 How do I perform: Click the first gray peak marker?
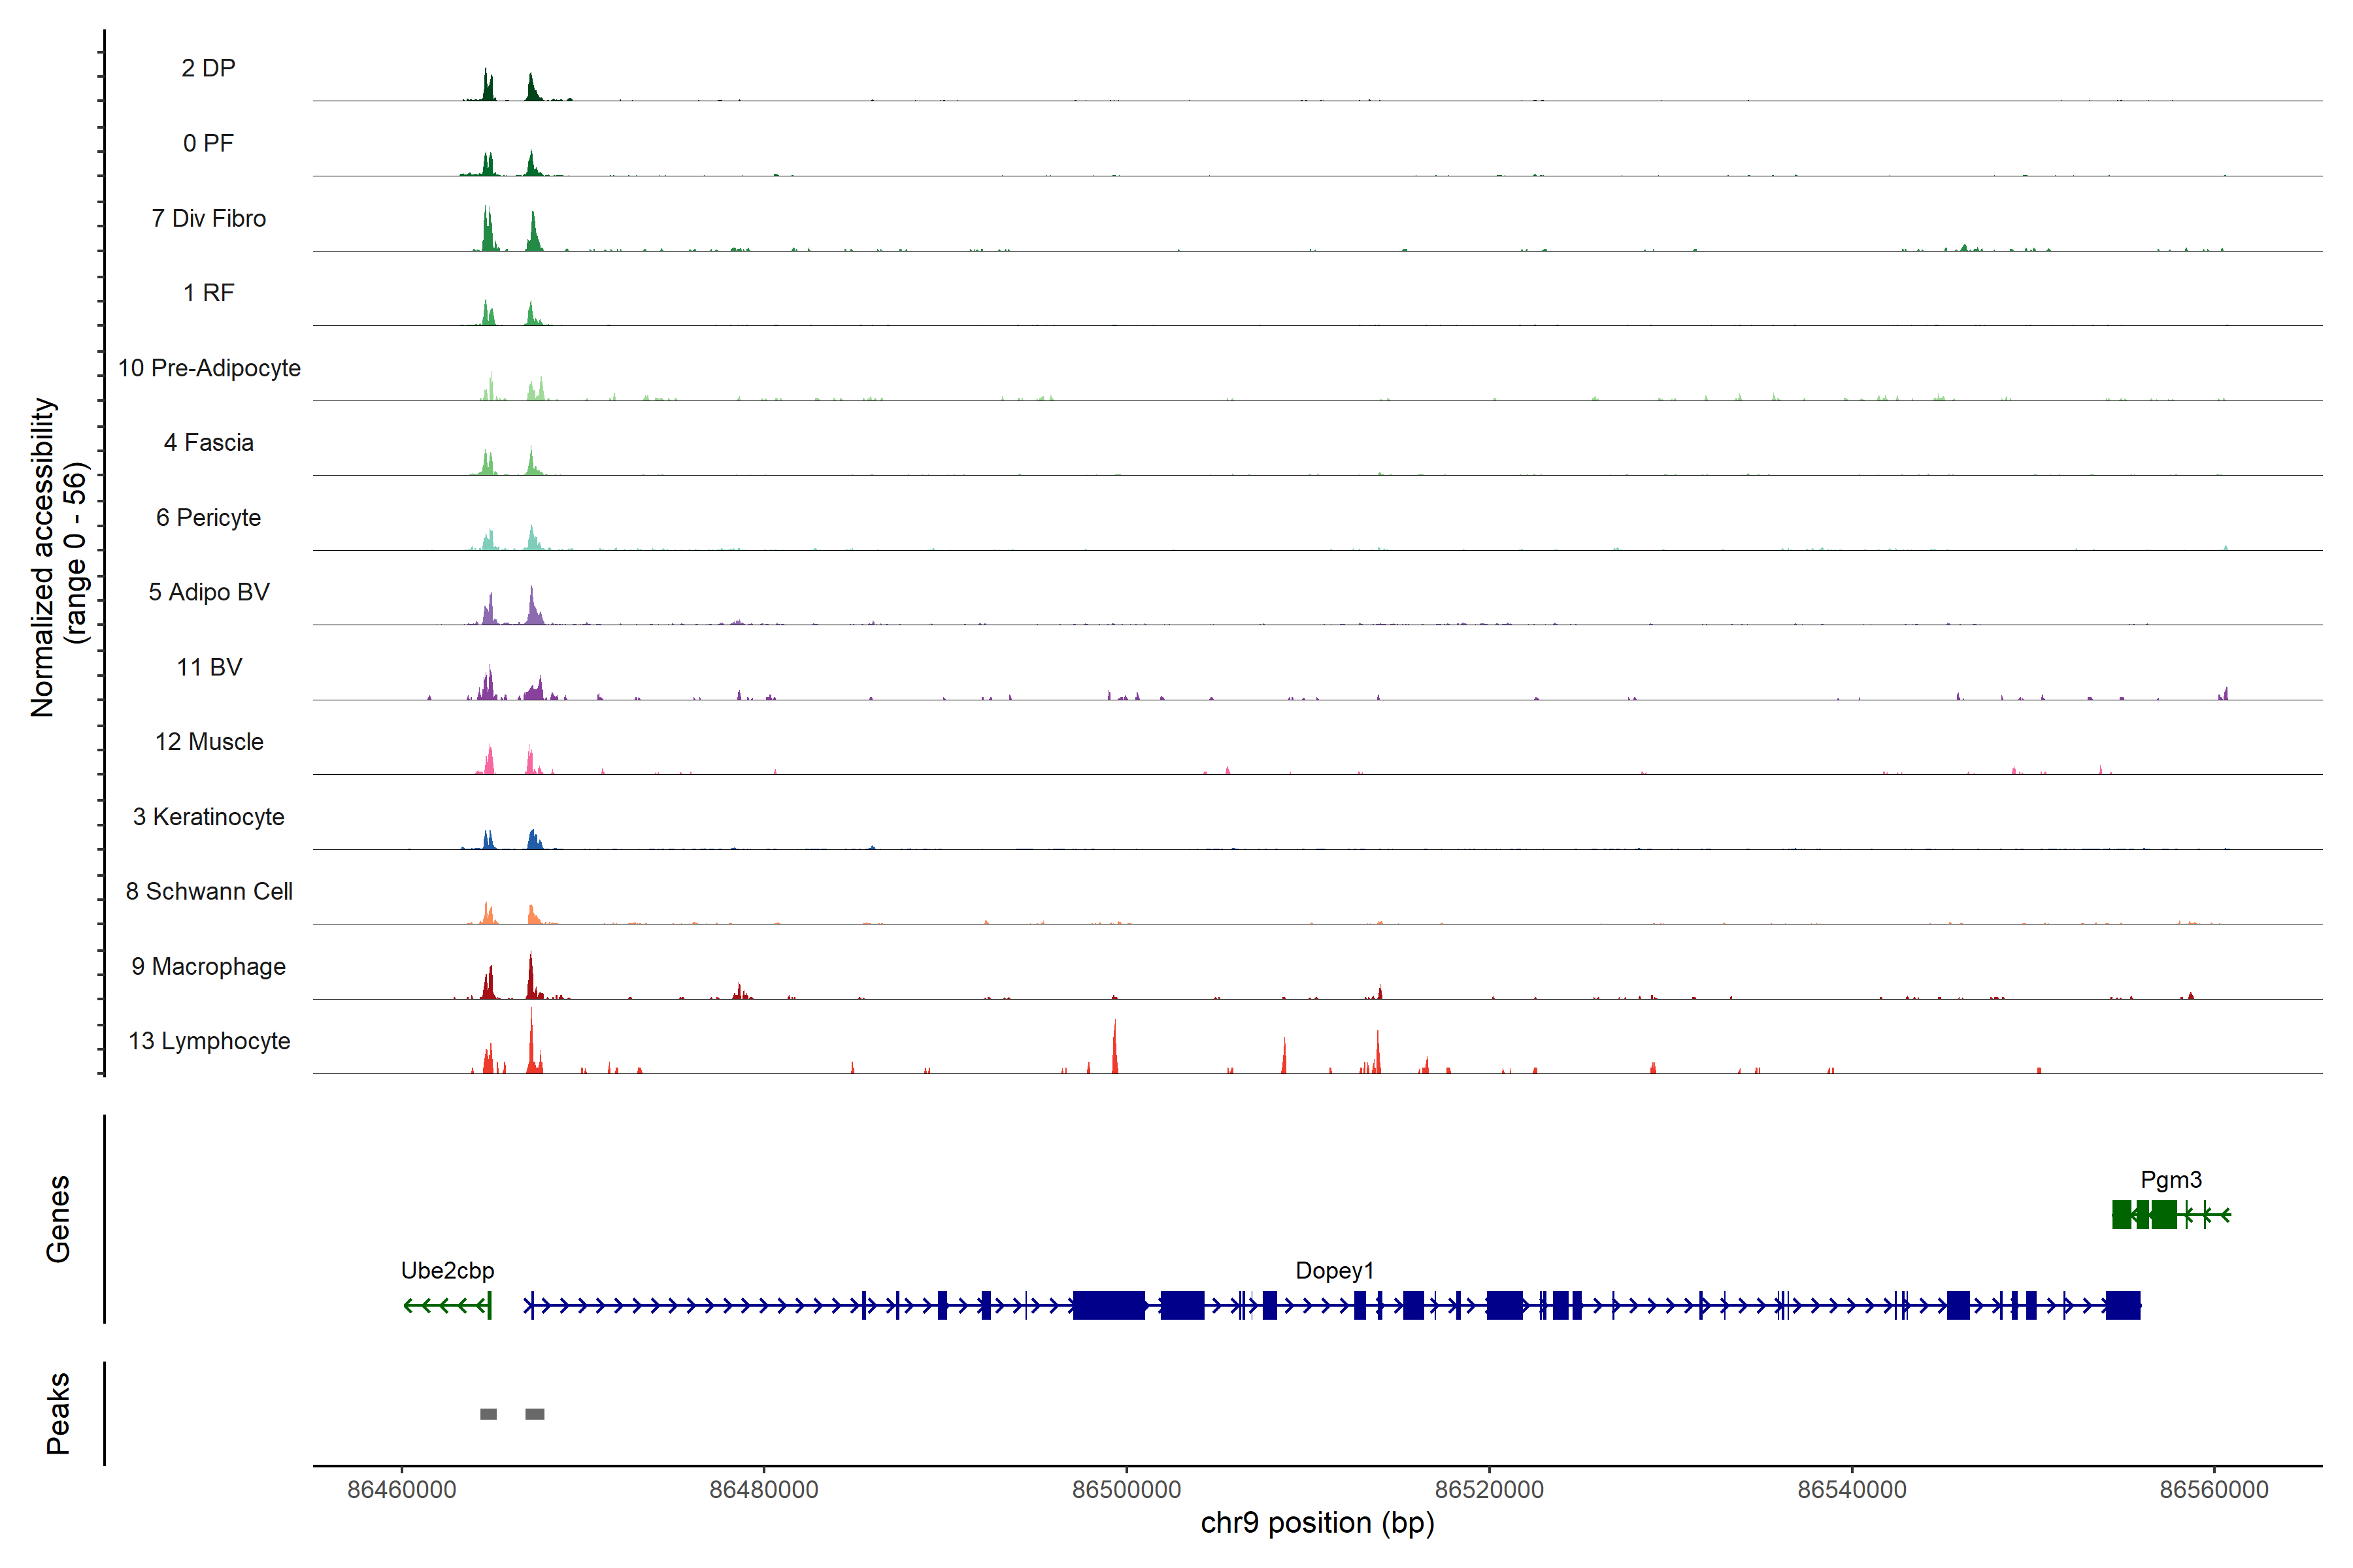pyautogui.click(x=488, y=1414)
